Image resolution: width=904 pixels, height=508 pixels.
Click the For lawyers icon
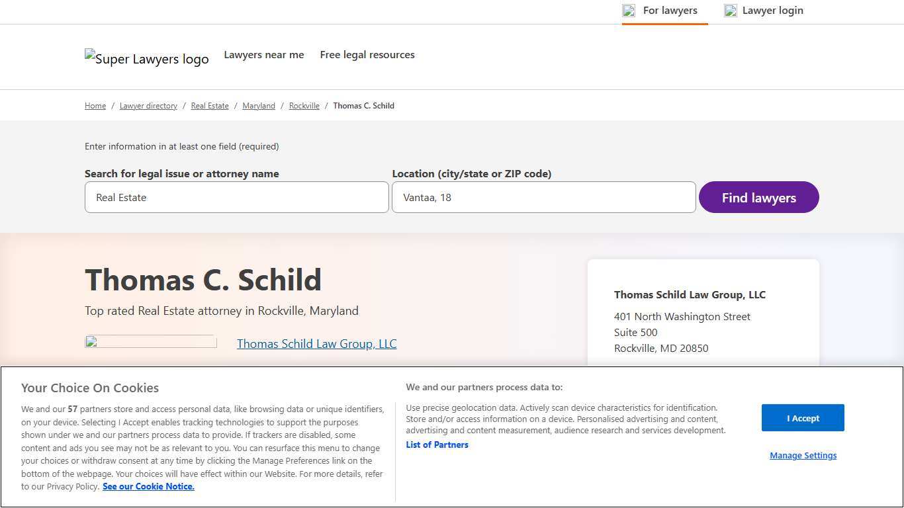coord(628,11)
